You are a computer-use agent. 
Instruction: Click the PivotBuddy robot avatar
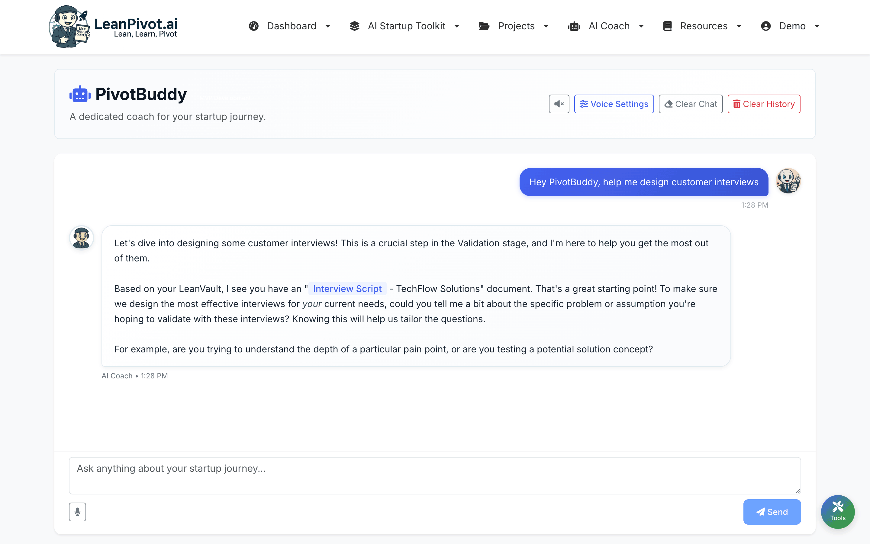79,94
